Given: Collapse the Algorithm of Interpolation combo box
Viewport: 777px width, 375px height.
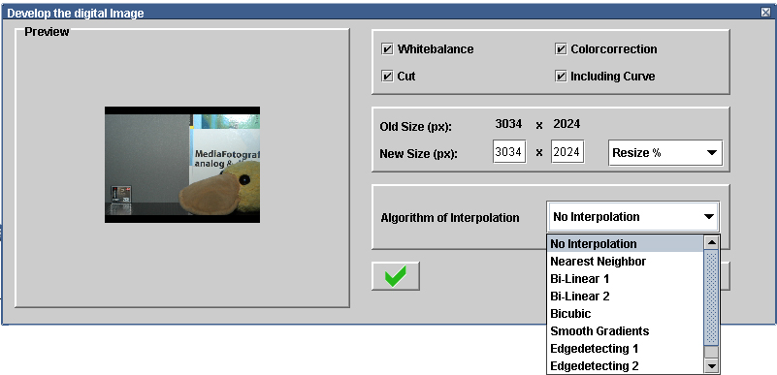Looking at the screenshot, I should tap(632, 217).
